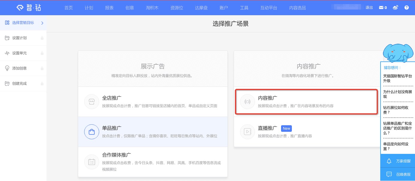The image size is (415, 181).
Task: Click the bag icon beside 单品推广
Action: [91, 132]
